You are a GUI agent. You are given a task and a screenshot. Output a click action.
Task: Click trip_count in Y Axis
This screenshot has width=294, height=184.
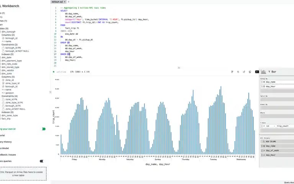tap(283, 126)
